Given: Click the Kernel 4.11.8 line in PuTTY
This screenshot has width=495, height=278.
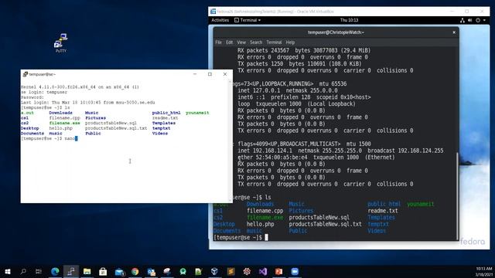Looking at the screenshot, I should point(80,87).
